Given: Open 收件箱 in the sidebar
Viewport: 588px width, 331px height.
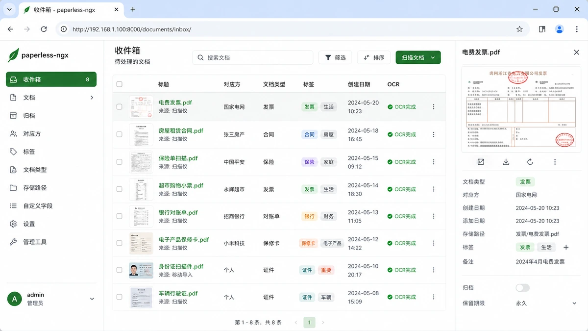Looking at the screenshot, I should [51, 79].
